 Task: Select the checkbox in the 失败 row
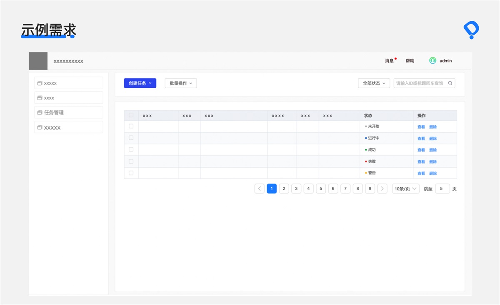(131, 161)
